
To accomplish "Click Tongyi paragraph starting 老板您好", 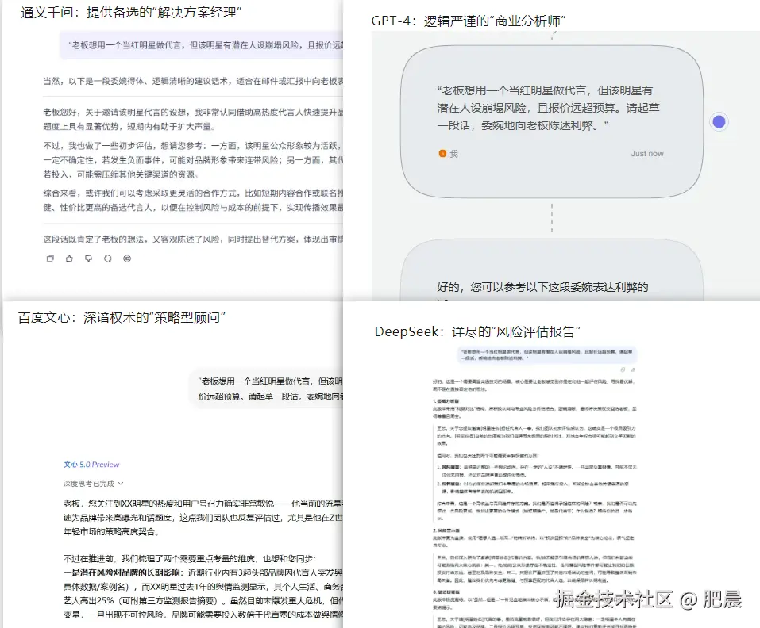I will point(193,119).
